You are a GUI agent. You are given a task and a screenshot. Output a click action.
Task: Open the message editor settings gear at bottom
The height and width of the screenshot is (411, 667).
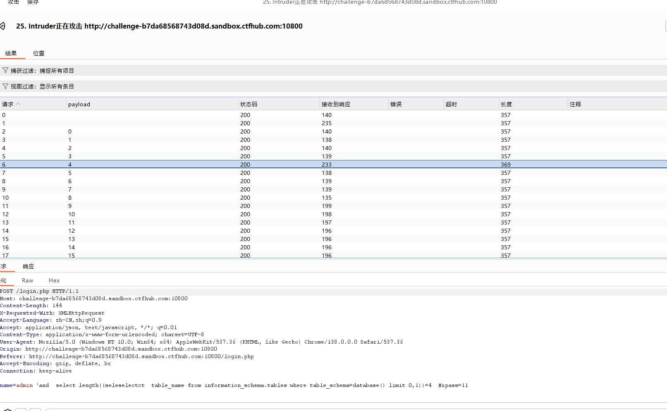[x=8, y=409]
